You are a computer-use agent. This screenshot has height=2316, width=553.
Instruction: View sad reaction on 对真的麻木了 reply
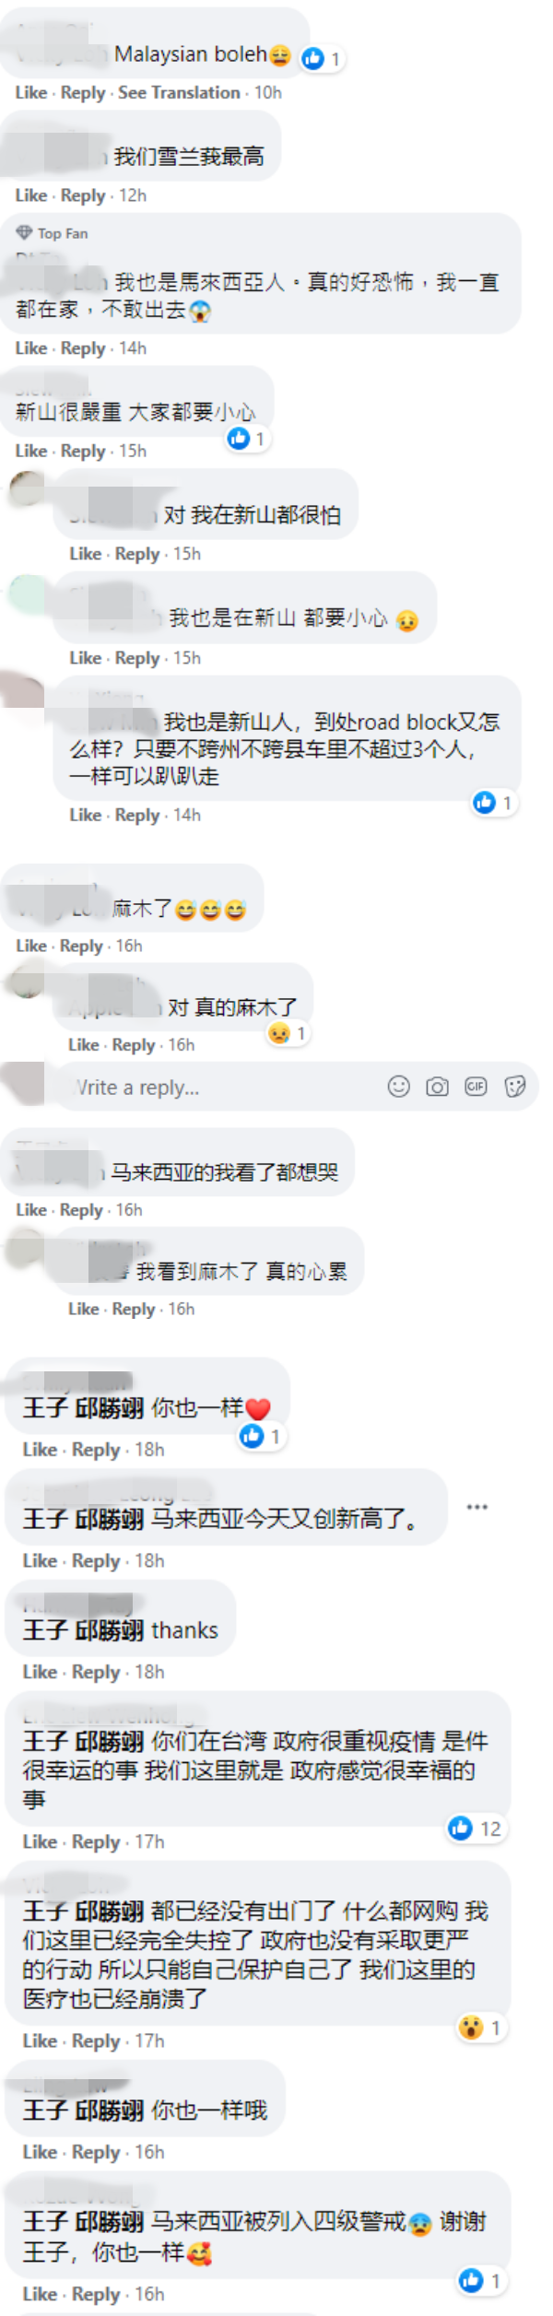coord(288,1033)
